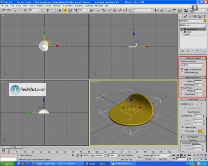Switch to the Modify command panel tab
208x166 pixels.
(x=186, y=16)
